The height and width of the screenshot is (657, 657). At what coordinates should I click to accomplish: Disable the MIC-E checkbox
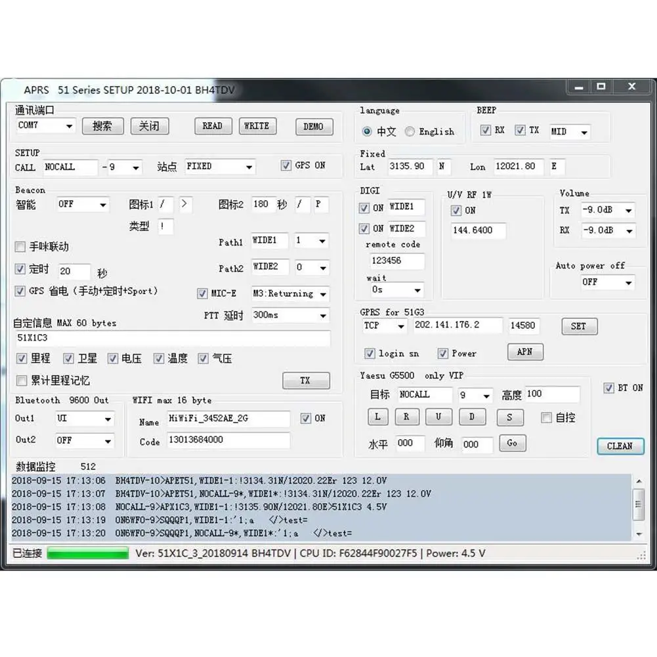[203, 293]
